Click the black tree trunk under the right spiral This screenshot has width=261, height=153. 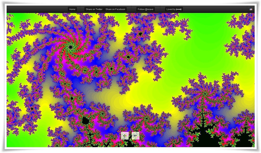point(203,112)
